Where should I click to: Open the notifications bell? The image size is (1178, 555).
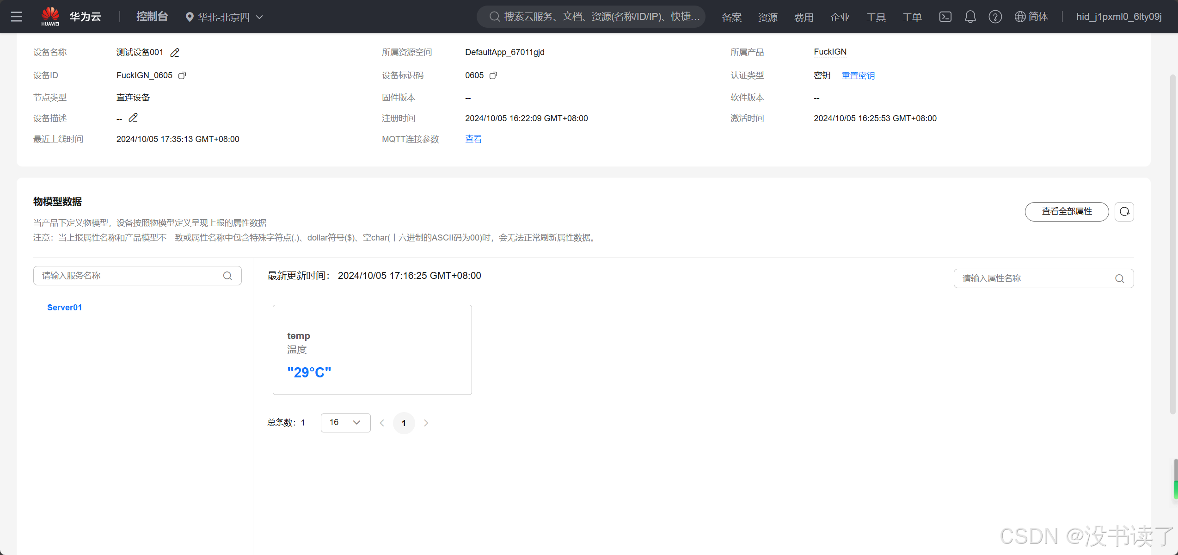coord(970,17)
